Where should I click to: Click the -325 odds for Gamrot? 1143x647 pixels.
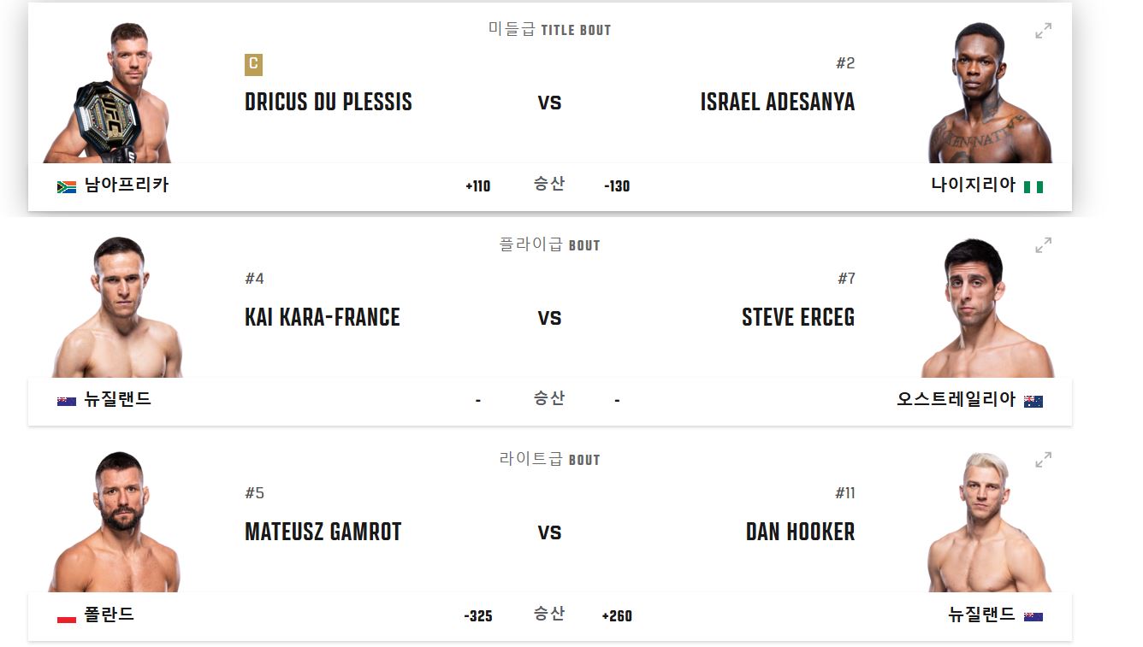point(479,615)
